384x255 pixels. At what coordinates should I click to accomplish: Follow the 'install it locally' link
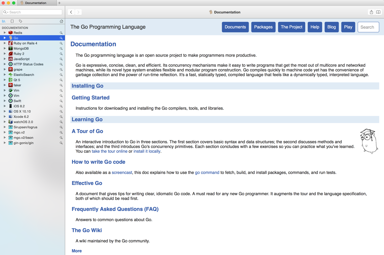[147, 151]
